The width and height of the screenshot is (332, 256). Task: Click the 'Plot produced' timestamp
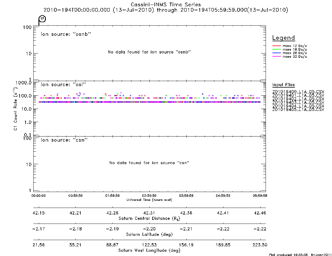click(x=300, y=255)
